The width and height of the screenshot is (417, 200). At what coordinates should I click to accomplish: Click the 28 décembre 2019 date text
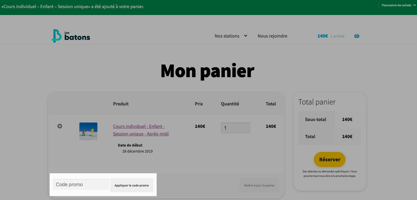(137, 151)
